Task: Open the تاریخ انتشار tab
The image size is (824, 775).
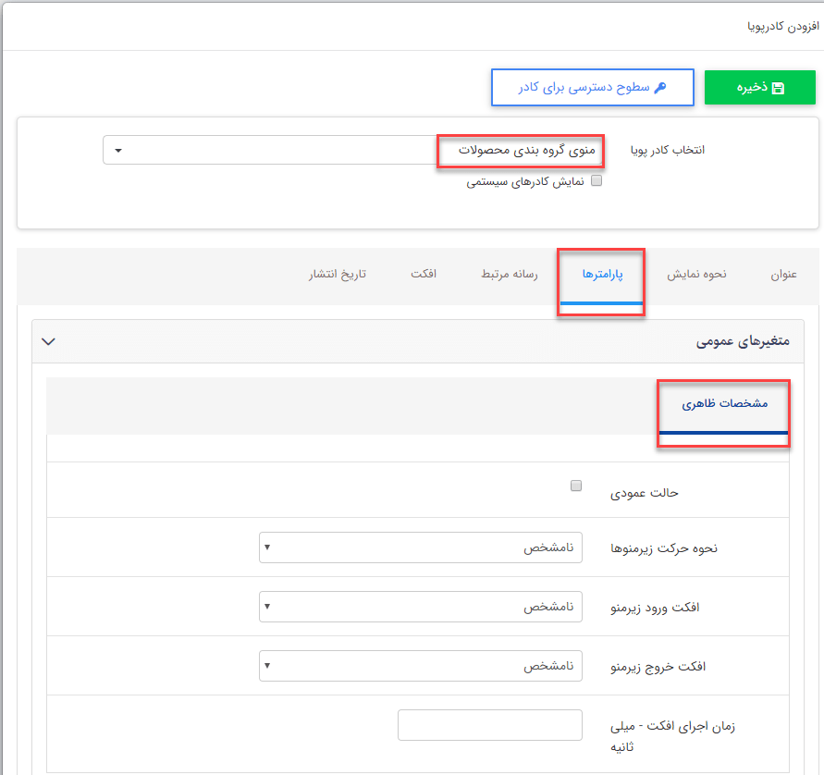Action: click(337, 274)
